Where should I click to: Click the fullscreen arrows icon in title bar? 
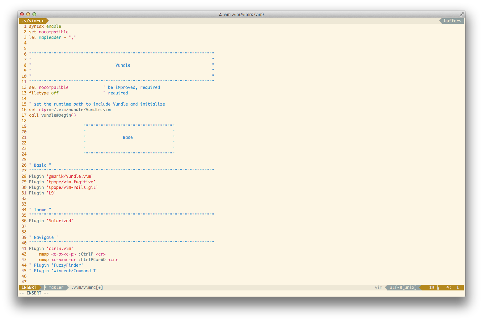(x=462, y=14)
